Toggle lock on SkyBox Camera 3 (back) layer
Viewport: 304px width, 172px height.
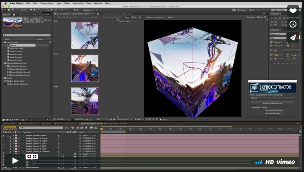click(x=10, y=143)
